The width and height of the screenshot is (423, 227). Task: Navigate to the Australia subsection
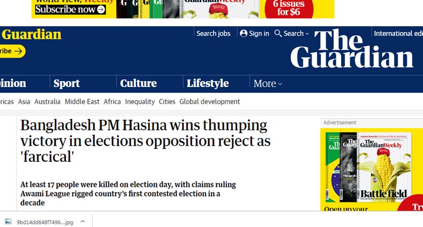(x=47, y=101)
